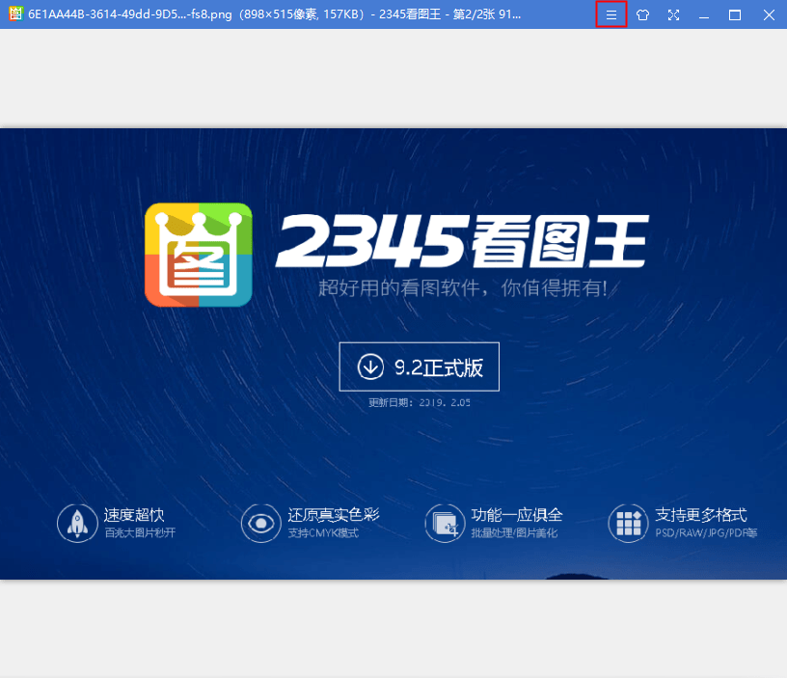Click the 2345看图王 headline text
This screenshot has width=787, height=678.
click(x=462, y=241)
